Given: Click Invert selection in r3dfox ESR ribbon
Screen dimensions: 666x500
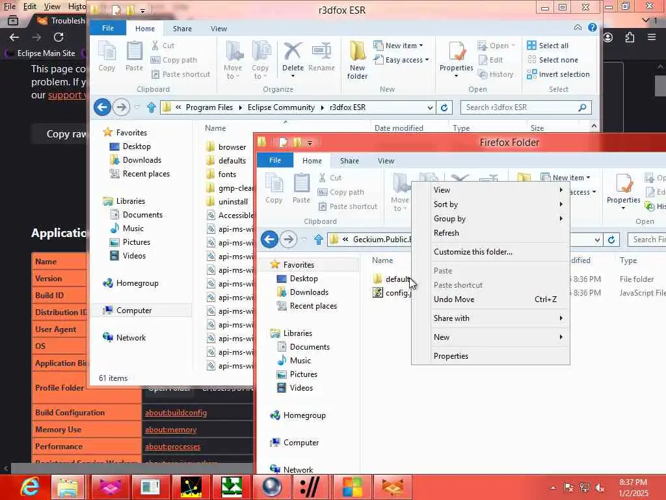Looking at the screenshot, I should tap(558, 74).
